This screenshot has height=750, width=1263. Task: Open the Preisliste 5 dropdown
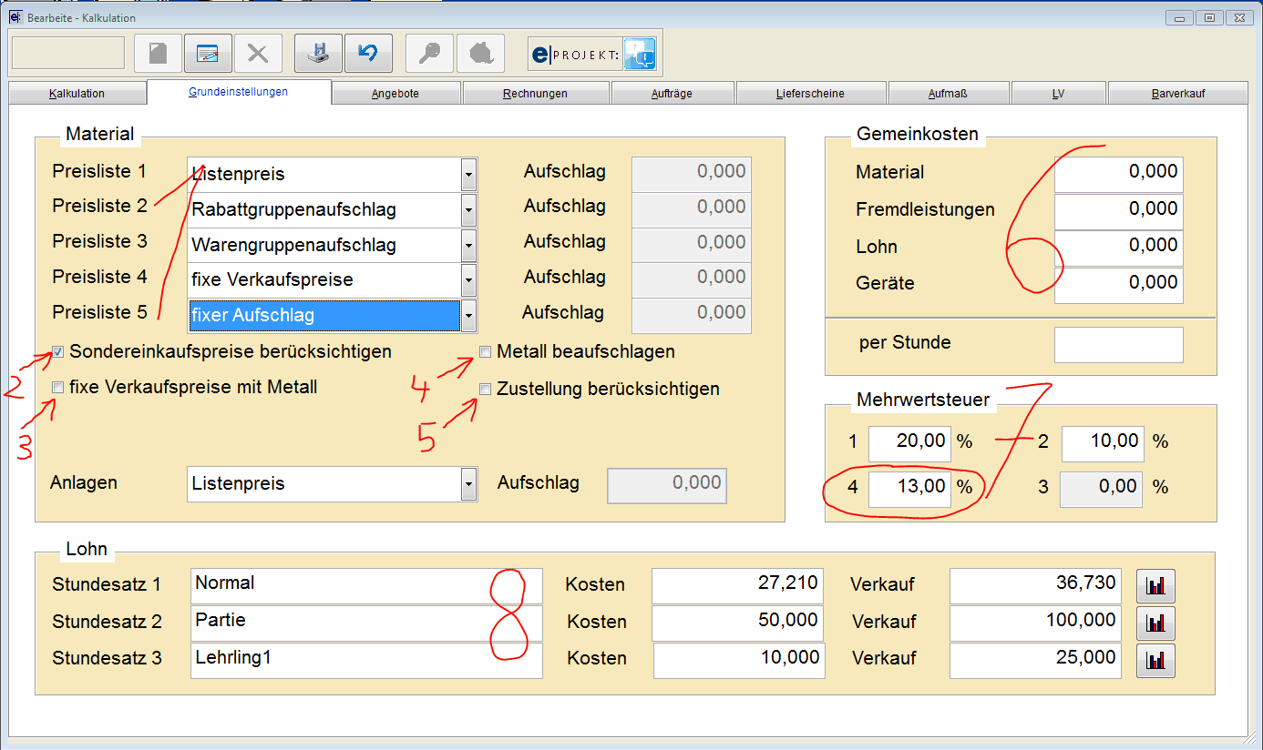click(468, 316)
